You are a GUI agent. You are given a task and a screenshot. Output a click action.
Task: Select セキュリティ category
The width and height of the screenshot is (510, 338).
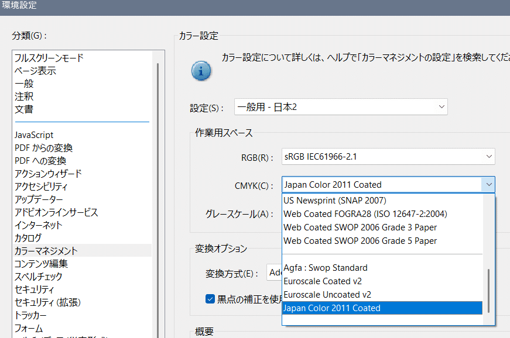coord(83,289)
